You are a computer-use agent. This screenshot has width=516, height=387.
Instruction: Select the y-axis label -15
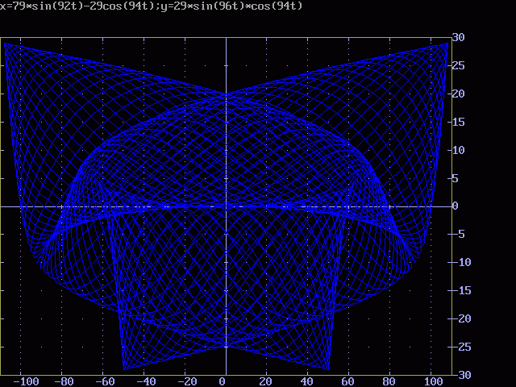(x=457, y=291)
